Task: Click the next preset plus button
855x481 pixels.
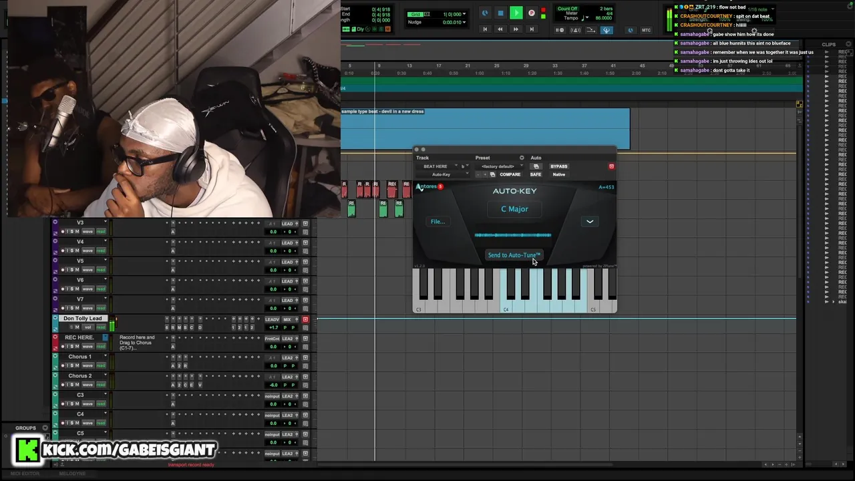Action: [x=485, y=174]
